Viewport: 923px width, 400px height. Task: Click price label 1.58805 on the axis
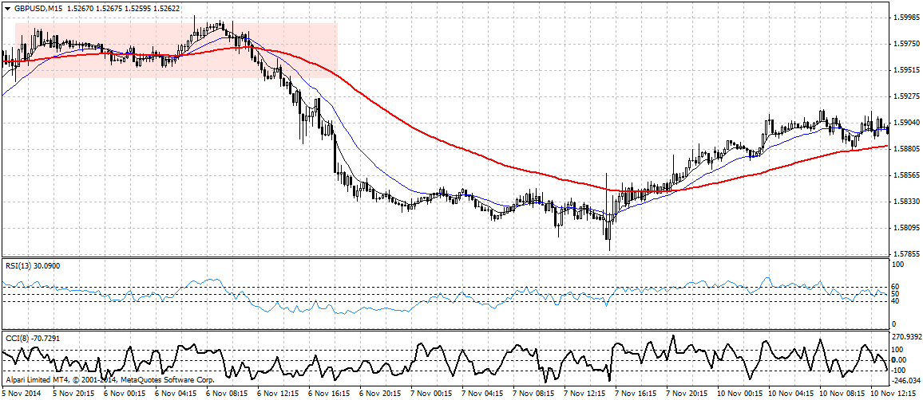pyautogui.click(x=905, y=149)
